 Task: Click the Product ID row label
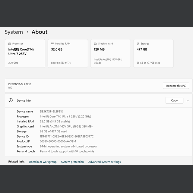24,141
